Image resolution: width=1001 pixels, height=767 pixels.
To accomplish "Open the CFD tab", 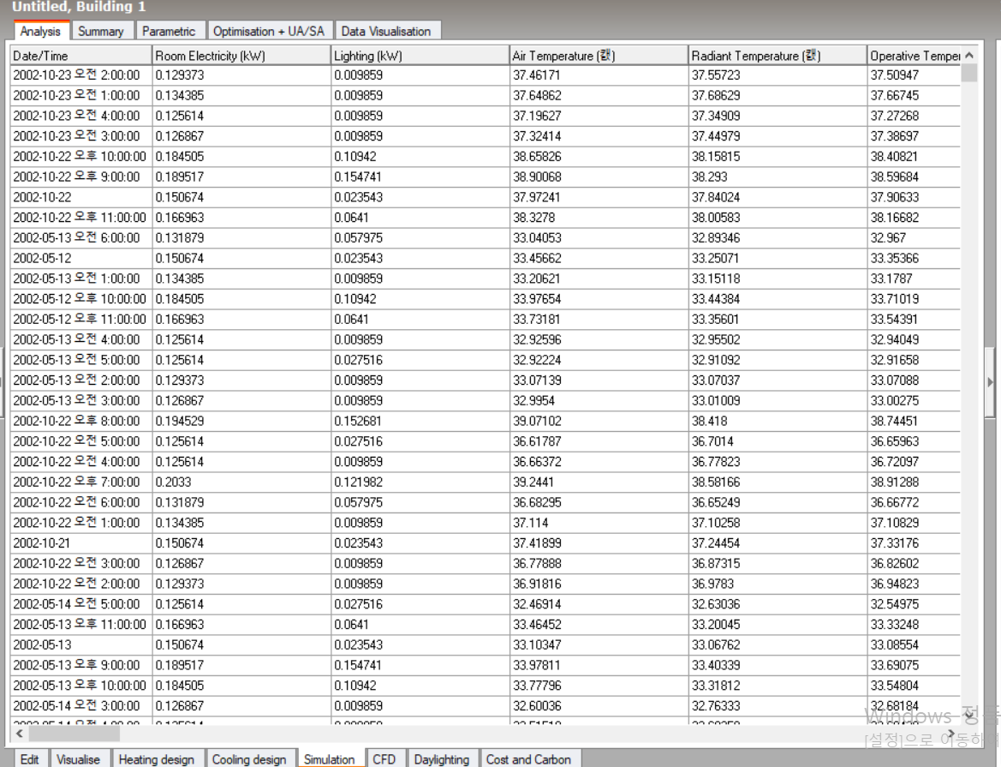I will 384,758.
